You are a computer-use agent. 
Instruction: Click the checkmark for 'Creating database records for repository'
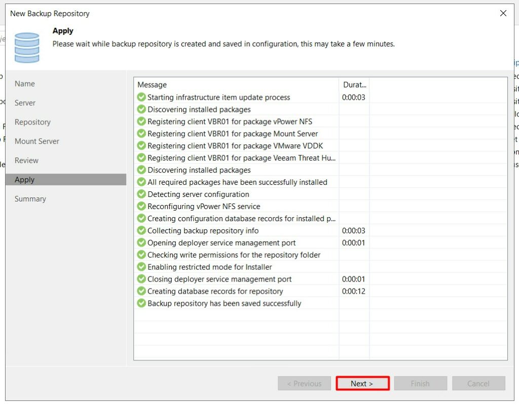click(141, 291)
